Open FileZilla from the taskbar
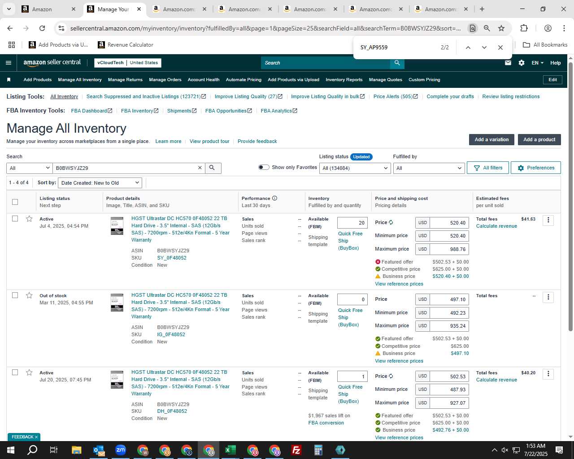Viewport: 574px width, 459px height. 296,450
